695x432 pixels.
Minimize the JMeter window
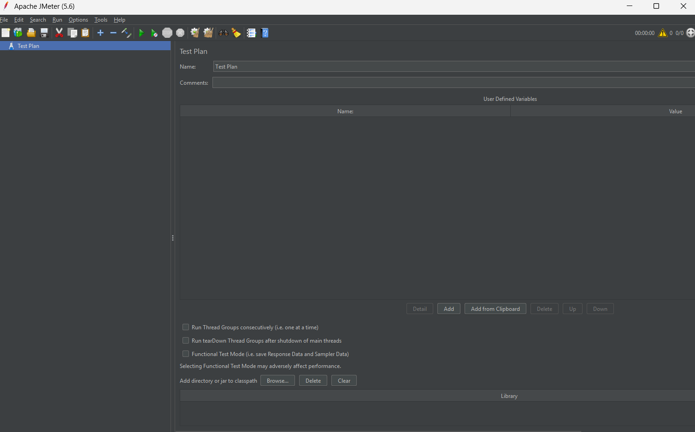pos(630,6)
